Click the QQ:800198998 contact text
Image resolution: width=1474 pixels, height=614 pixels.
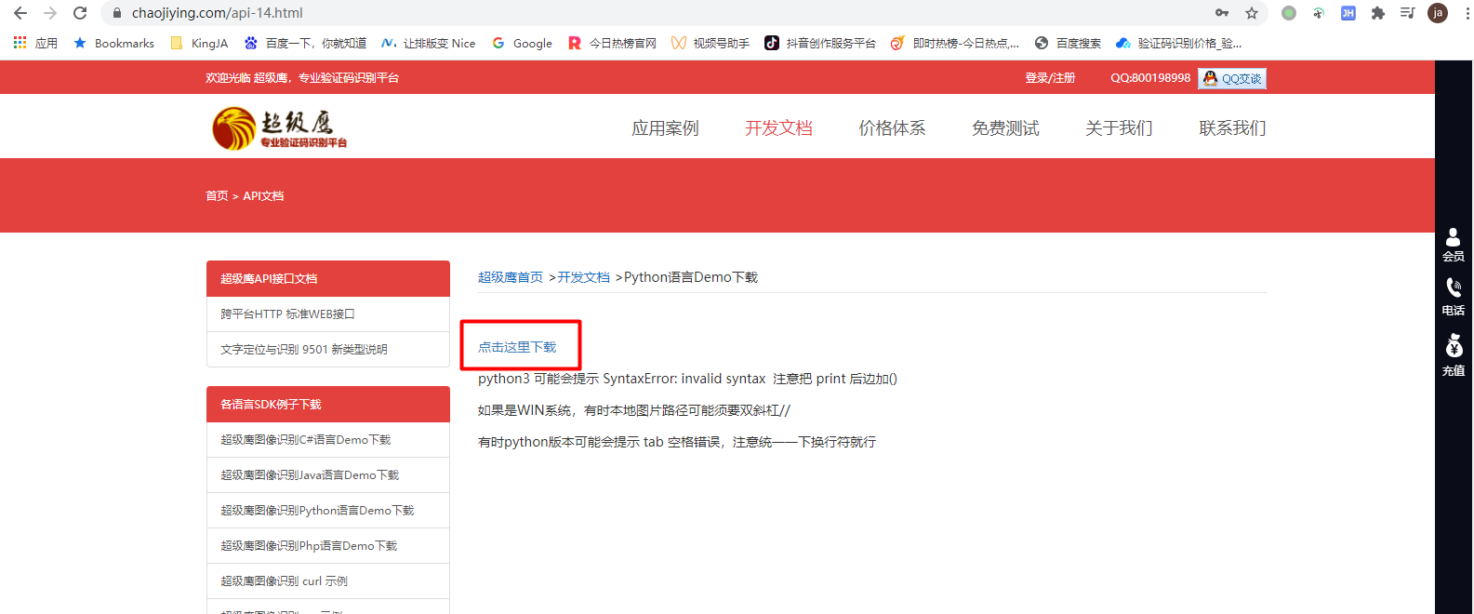tap(1150, 78)
